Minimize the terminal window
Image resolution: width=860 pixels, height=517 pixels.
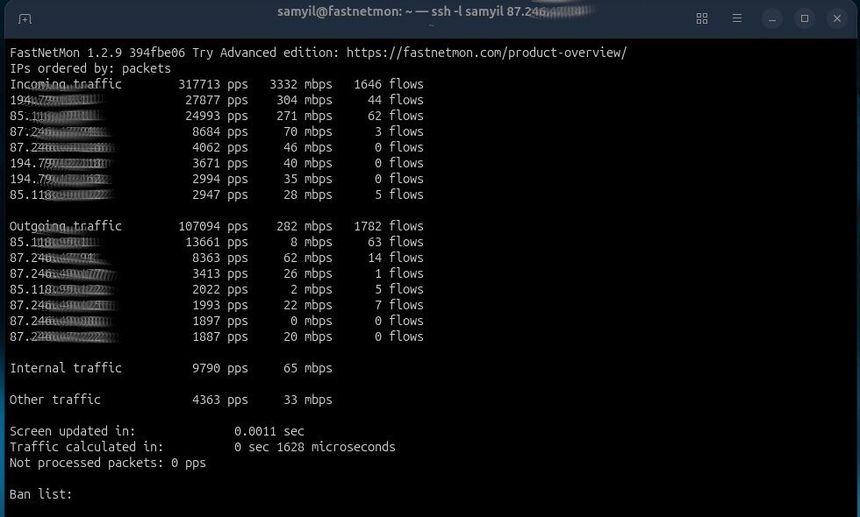click(x=771, y=18)
